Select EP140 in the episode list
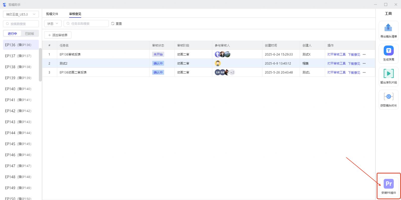This screenshot has width=401, height=200. [18, 89]
